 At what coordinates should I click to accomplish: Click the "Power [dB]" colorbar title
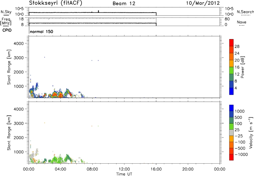(242, 67)
